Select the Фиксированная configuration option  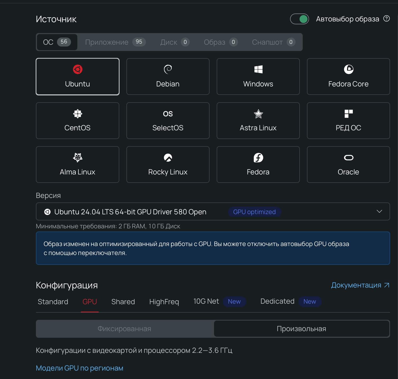pyautogui.click(x=124, y=329)
